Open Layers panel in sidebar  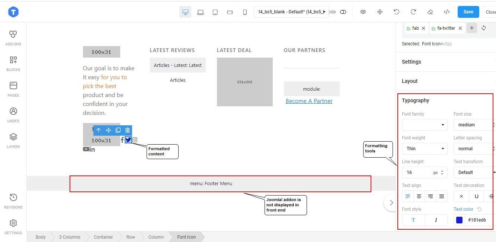(13, 140)
